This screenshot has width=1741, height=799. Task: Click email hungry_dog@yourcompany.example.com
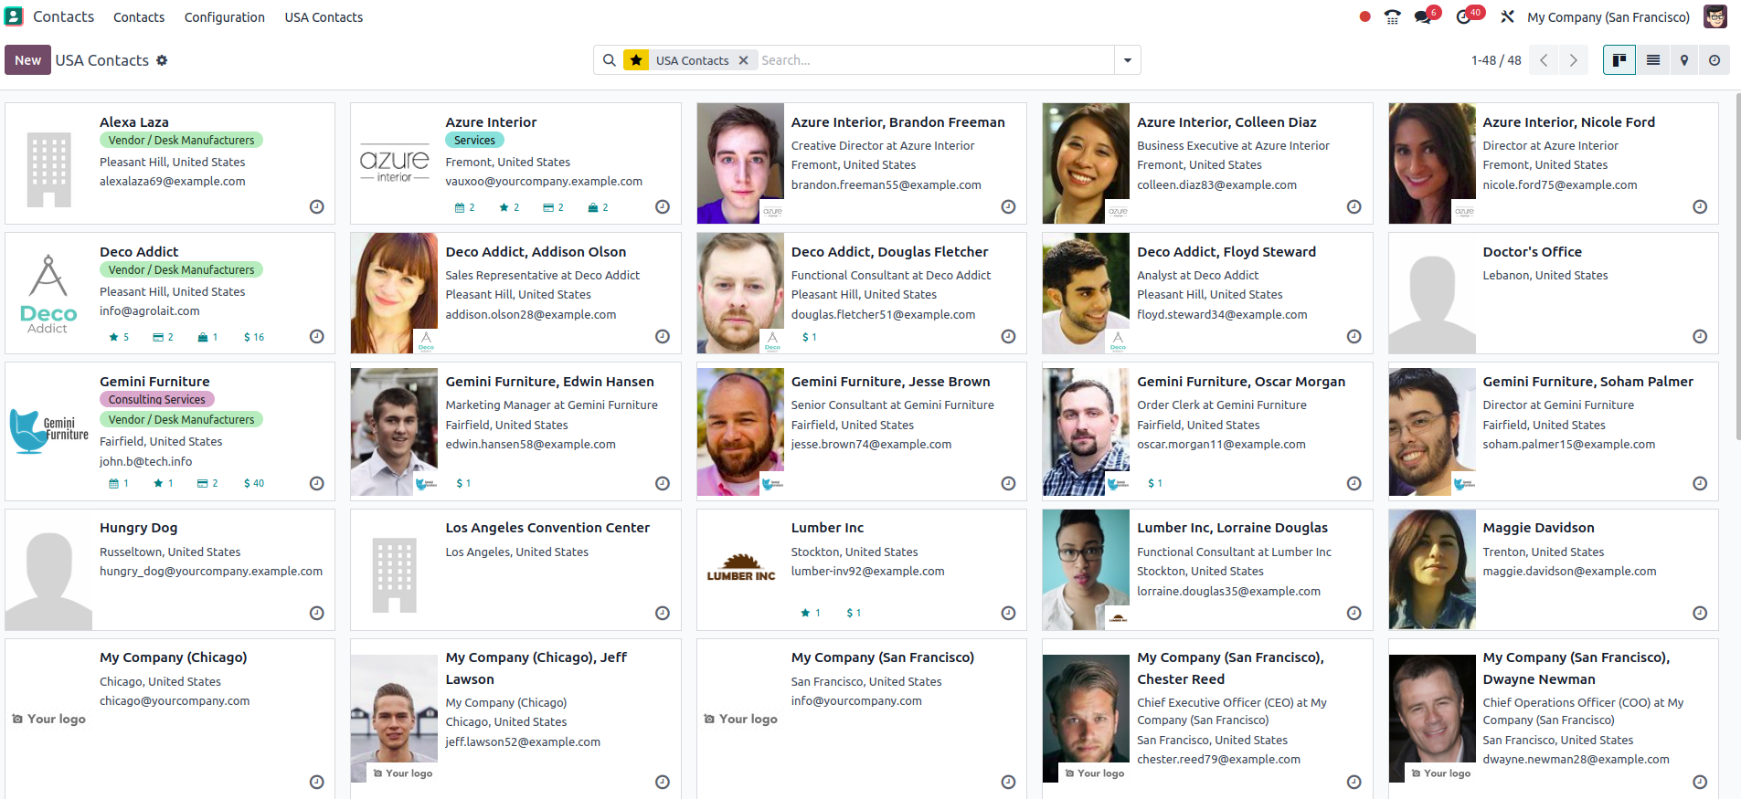coord(211,572)
